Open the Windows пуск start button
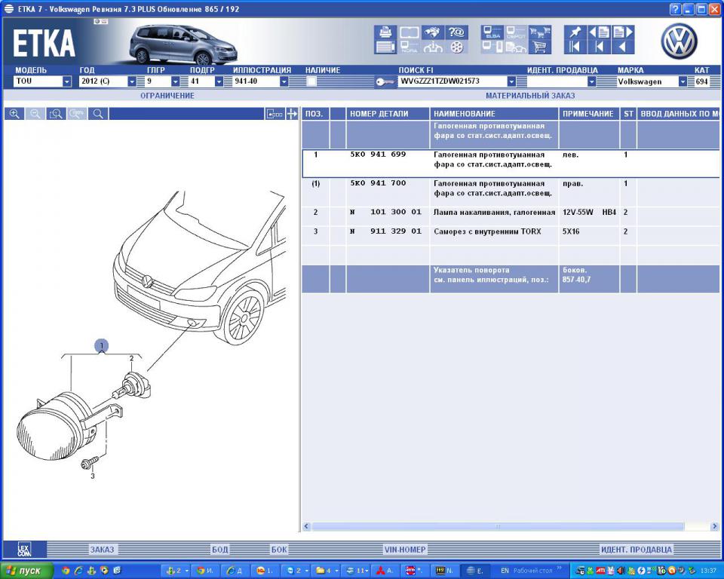Viewport: 724px width, 579px height. (26, 571)
